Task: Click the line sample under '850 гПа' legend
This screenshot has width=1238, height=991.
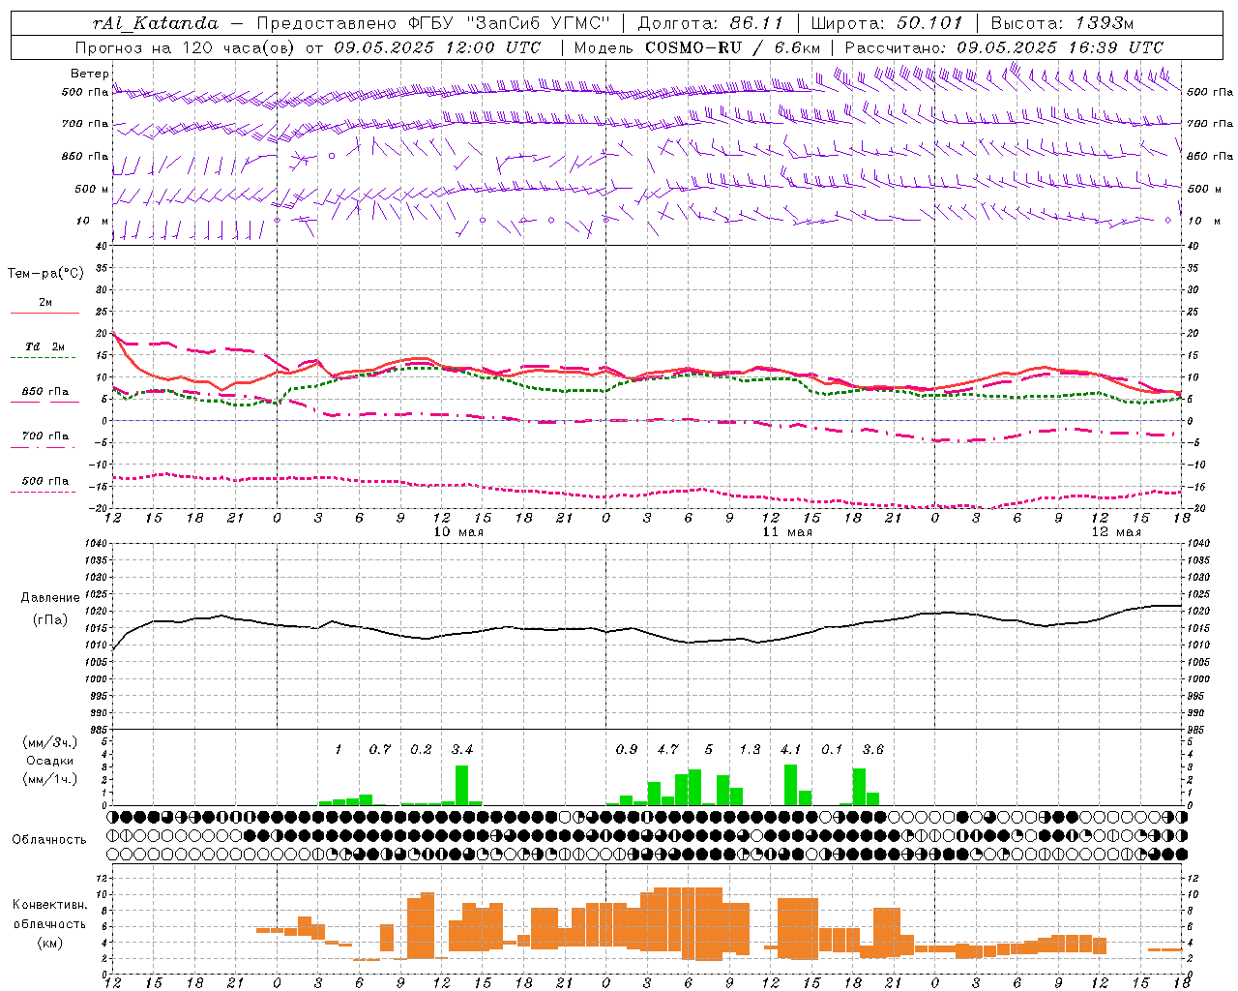Action: click(44, 403)
